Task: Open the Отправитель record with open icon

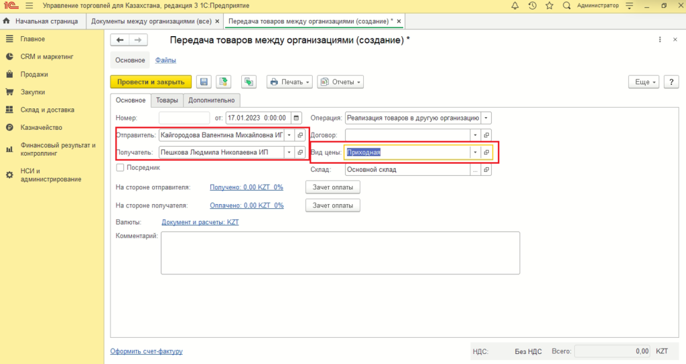Action: pos(300,135)
